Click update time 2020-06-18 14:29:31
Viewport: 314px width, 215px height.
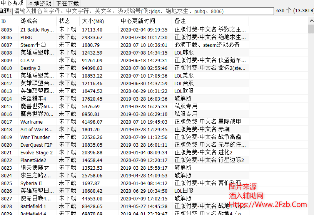[x=144, y=60]
